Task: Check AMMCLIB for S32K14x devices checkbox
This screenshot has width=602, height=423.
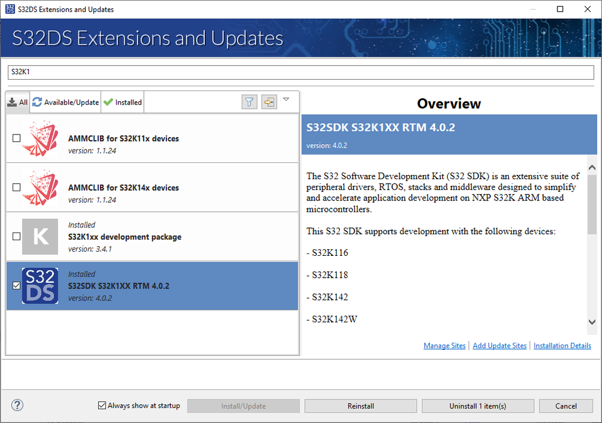Action: tap(16, 187)
